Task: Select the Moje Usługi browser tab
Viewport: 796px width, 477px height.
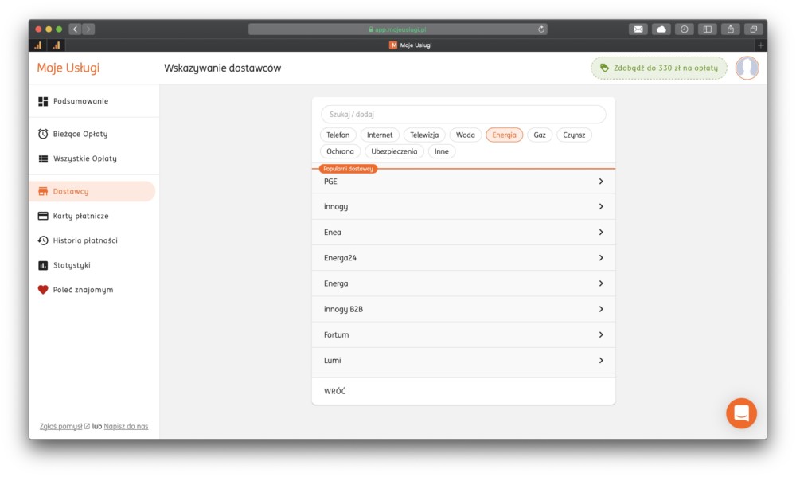Action: [410, 45]
